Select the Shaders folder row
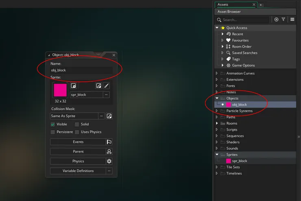 (255, 142)
